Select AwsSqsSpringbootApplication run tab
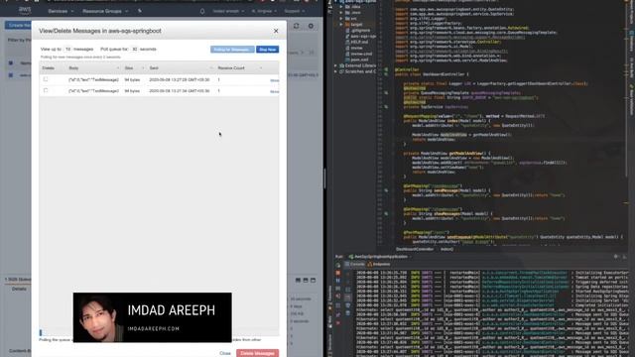The image size is (635, 357). point(378,257)
